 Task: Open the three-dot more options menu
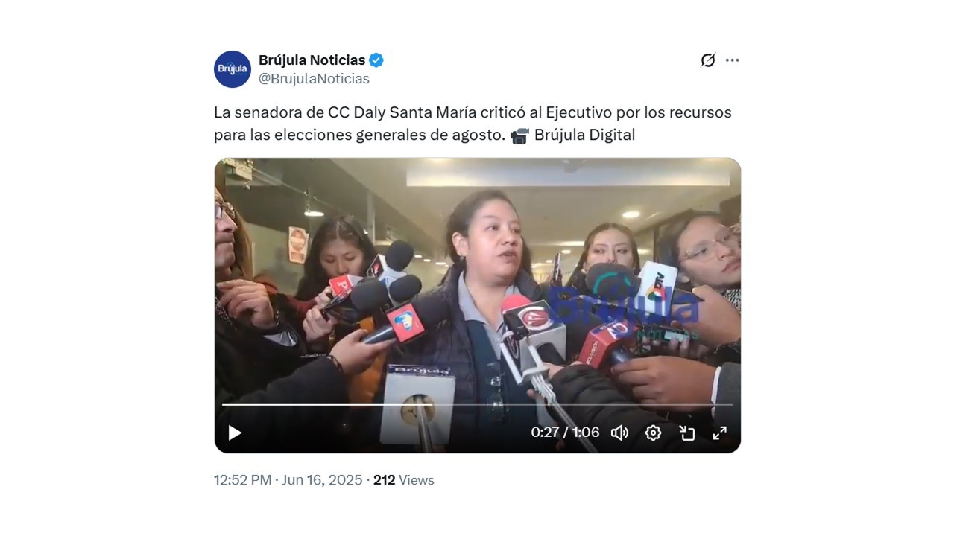[733, 60]
